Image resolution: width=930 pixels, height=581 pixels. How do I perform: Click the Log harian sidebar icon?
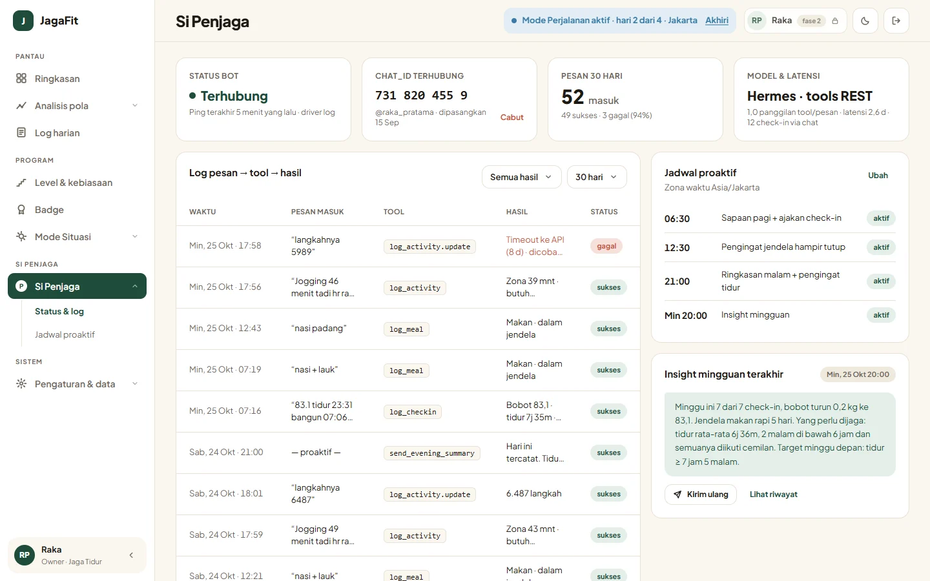(x=21, y=133)
